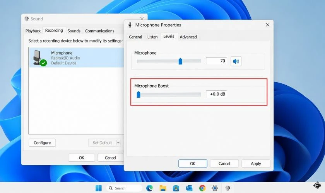Open Microsoft Store from the taskbar
The width and height of the screenshot is (325, 193).
pos(176,188)
